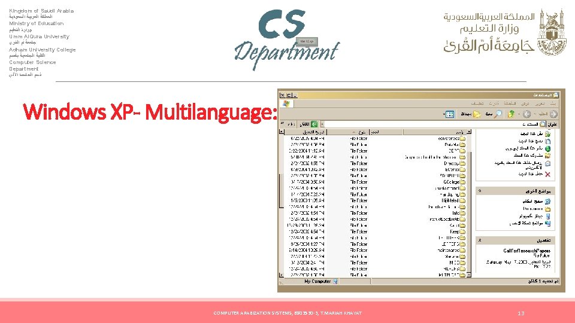Viewport: 575px width, 323px height.
Task: Click the Back arrow button in Explorer toolbar
Action: tap(553, 114)
